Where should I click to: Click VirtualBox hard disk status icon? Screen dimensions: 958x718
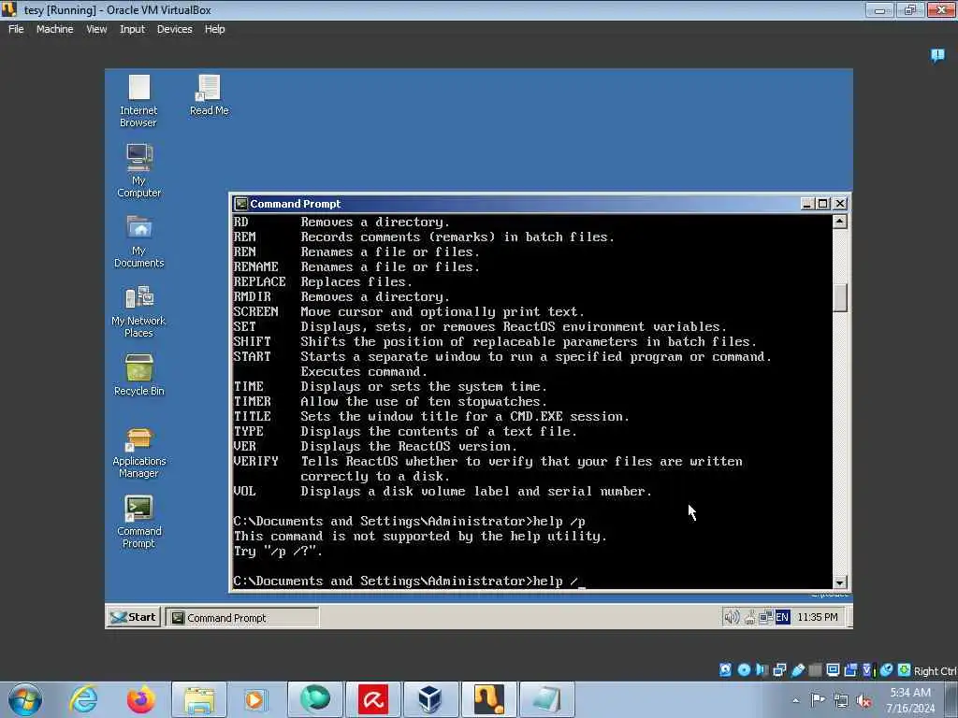pyautogui.click(x=725, y=669)
